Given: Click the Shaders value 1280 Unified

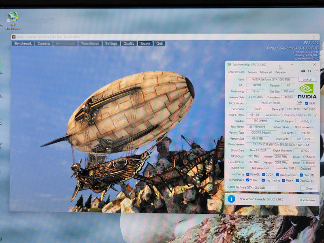Looking at the screenshot, I should (x=259, y=121).
